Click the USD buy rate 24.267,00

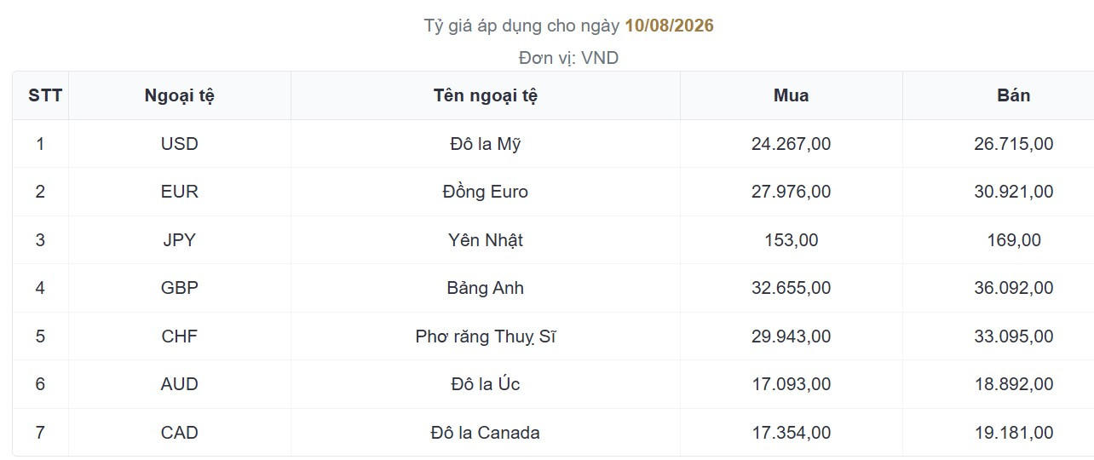[x=792, y=144]
